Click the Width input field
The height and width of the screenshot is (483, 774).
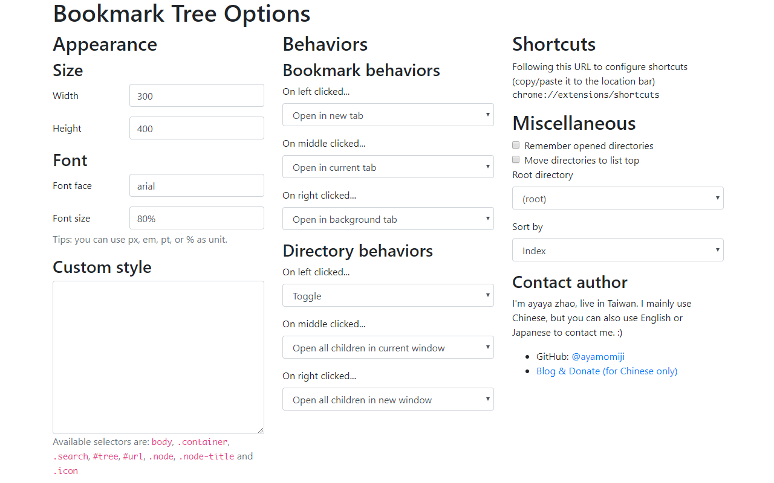point(197,96)
